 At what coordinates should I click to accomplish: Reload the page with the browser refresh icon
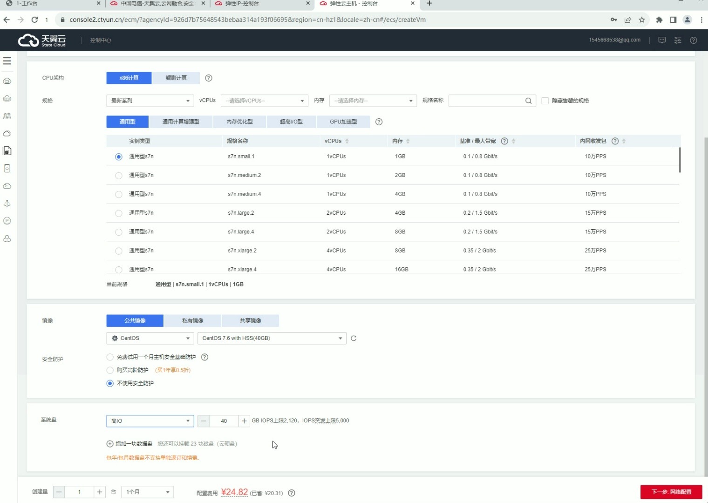[x=34, y=20]
